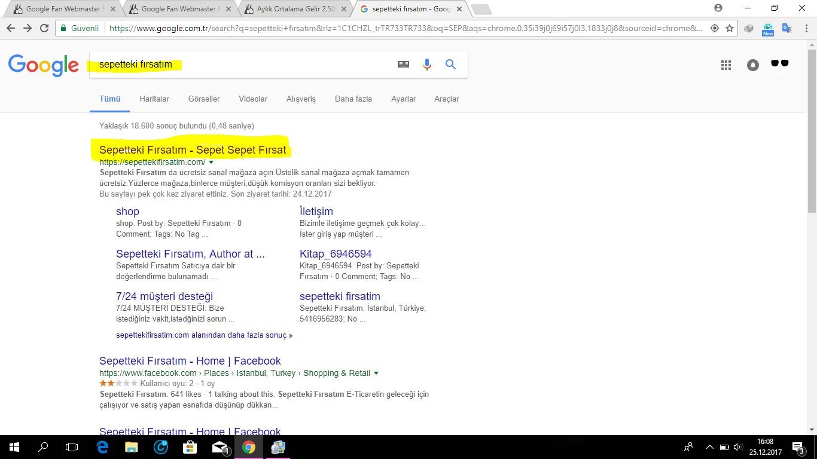Click the location icon in the address bar
The image size is (817, 459).
715,28
